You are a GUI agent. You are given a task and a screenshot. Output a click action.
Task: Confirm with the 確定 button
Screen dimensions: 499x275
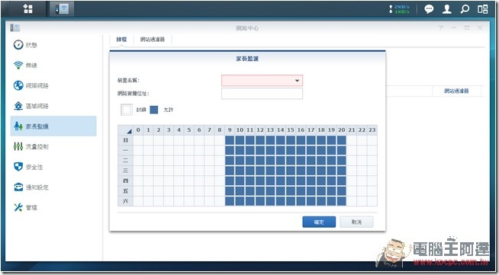click(319, 222)
